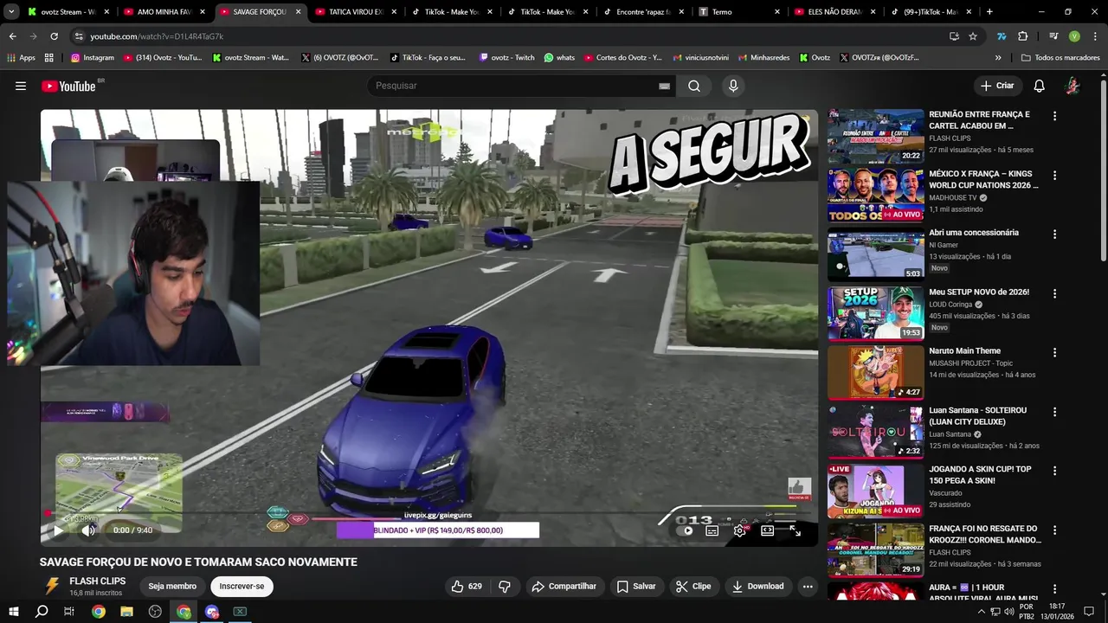Open options for Abri uma concessionária video
This screenshot has height=623, width=1108.
point(1054,234)
